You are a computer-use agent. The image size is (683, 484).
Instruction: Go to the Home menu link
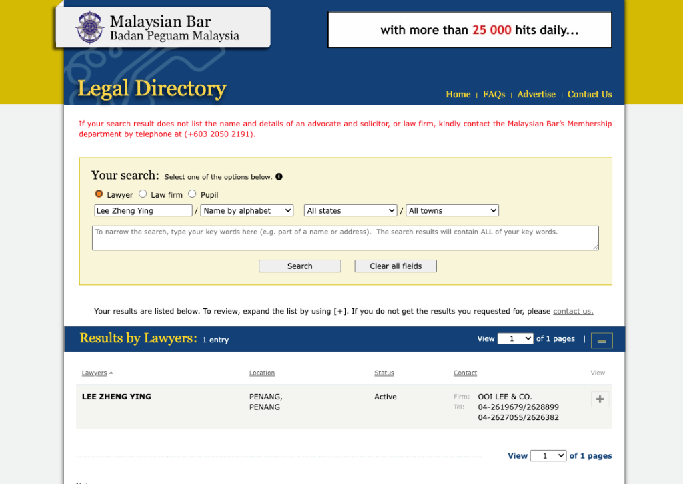(x=458, y=94)
